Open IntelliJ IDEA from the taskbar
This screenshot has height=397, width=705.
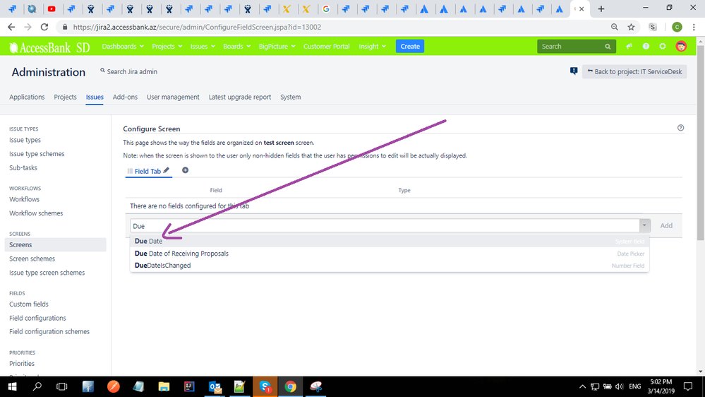coord(189,386)
